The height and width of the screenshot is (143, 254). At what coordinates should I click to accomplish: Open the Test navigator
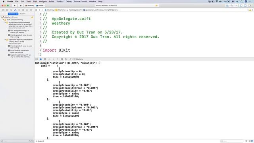[19, 10]
